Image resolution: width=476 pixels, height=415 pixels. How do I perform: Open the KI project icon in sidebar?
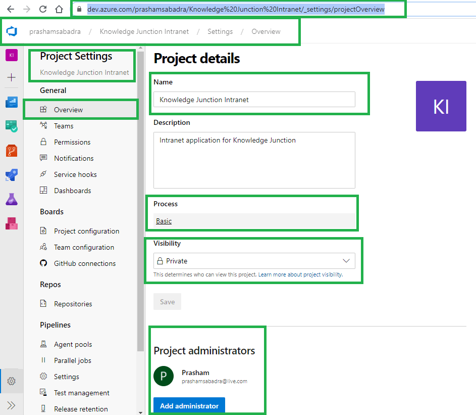[12, 55]
